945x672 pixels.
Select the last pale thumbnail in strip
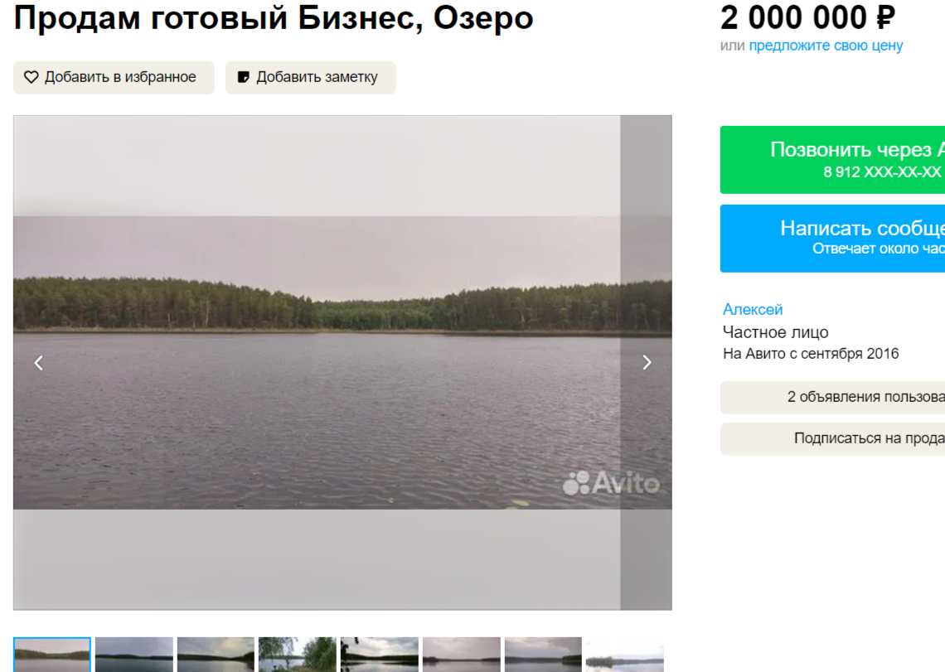pos(624,655)
